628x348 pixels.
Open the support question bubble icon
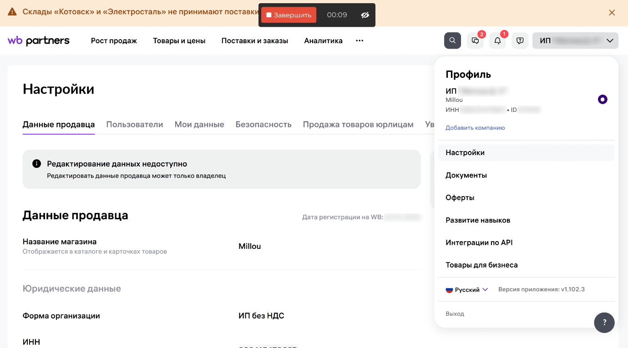(520, 40)
